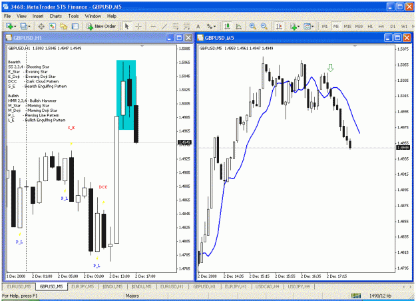Click GBPUSD,M5 window title icon
Viewport: 416px width, 301px height.
pos(200,38)
